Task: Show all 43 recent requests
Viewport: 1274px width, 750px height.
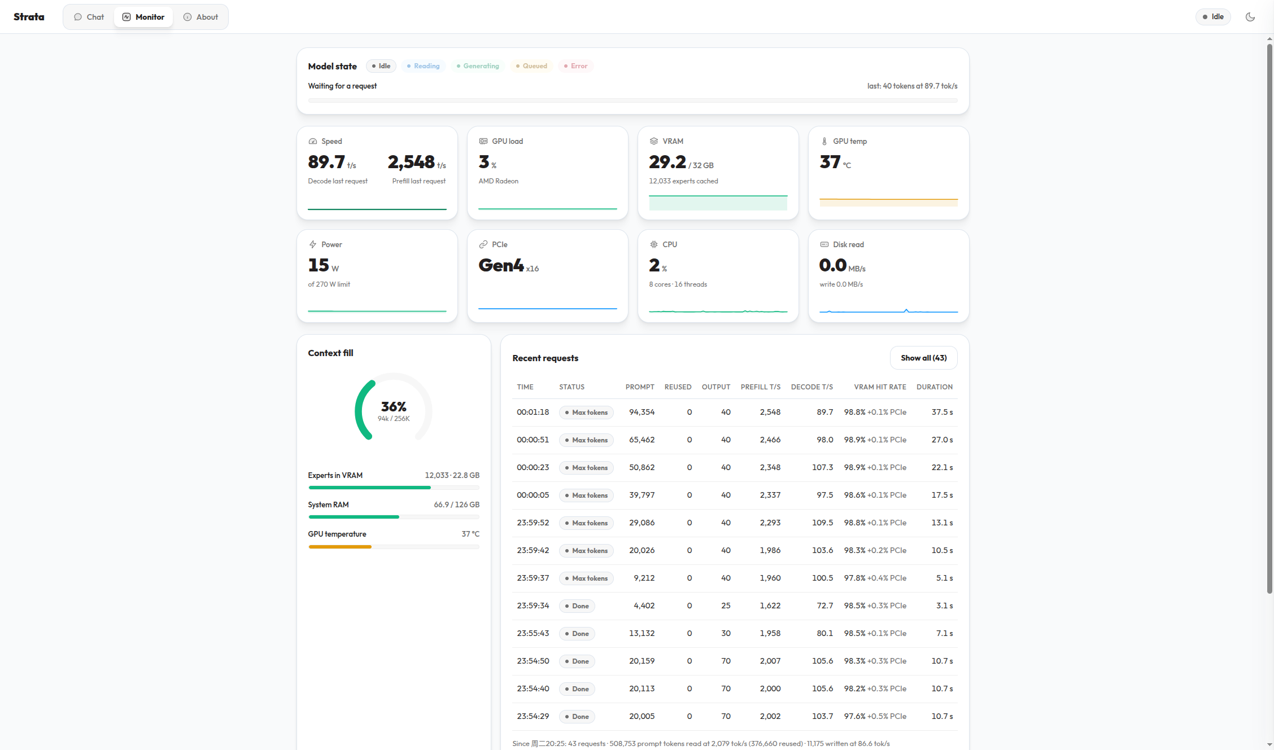Action: click(x=923, y=358)
